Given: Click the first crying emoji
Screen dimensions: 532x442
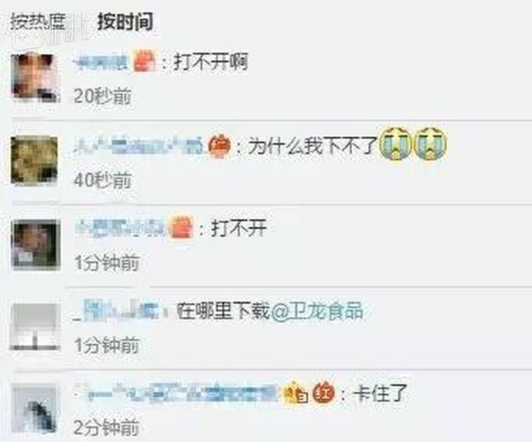Looking at the screenshot, I should (x=395, y=143).
